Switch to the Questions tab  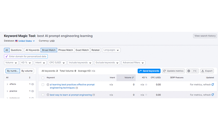tap(16, 50)
